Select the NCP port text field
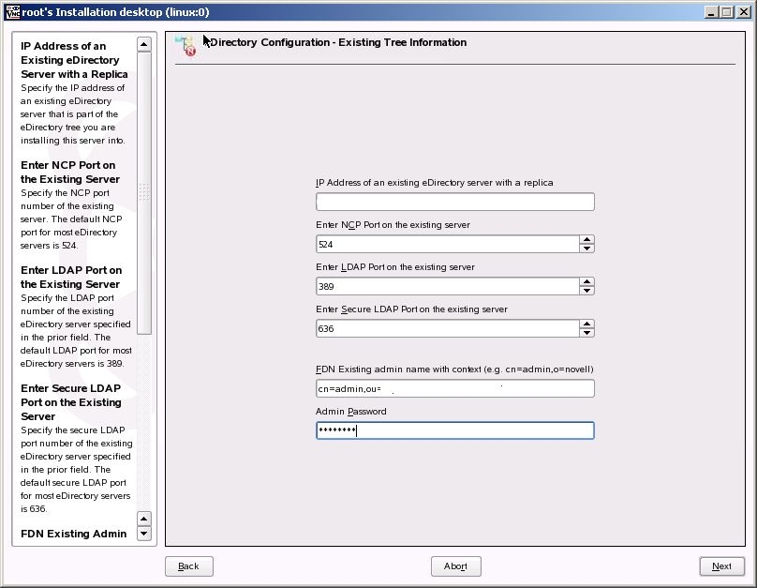 pyautogui.click(x=447, y=244)
